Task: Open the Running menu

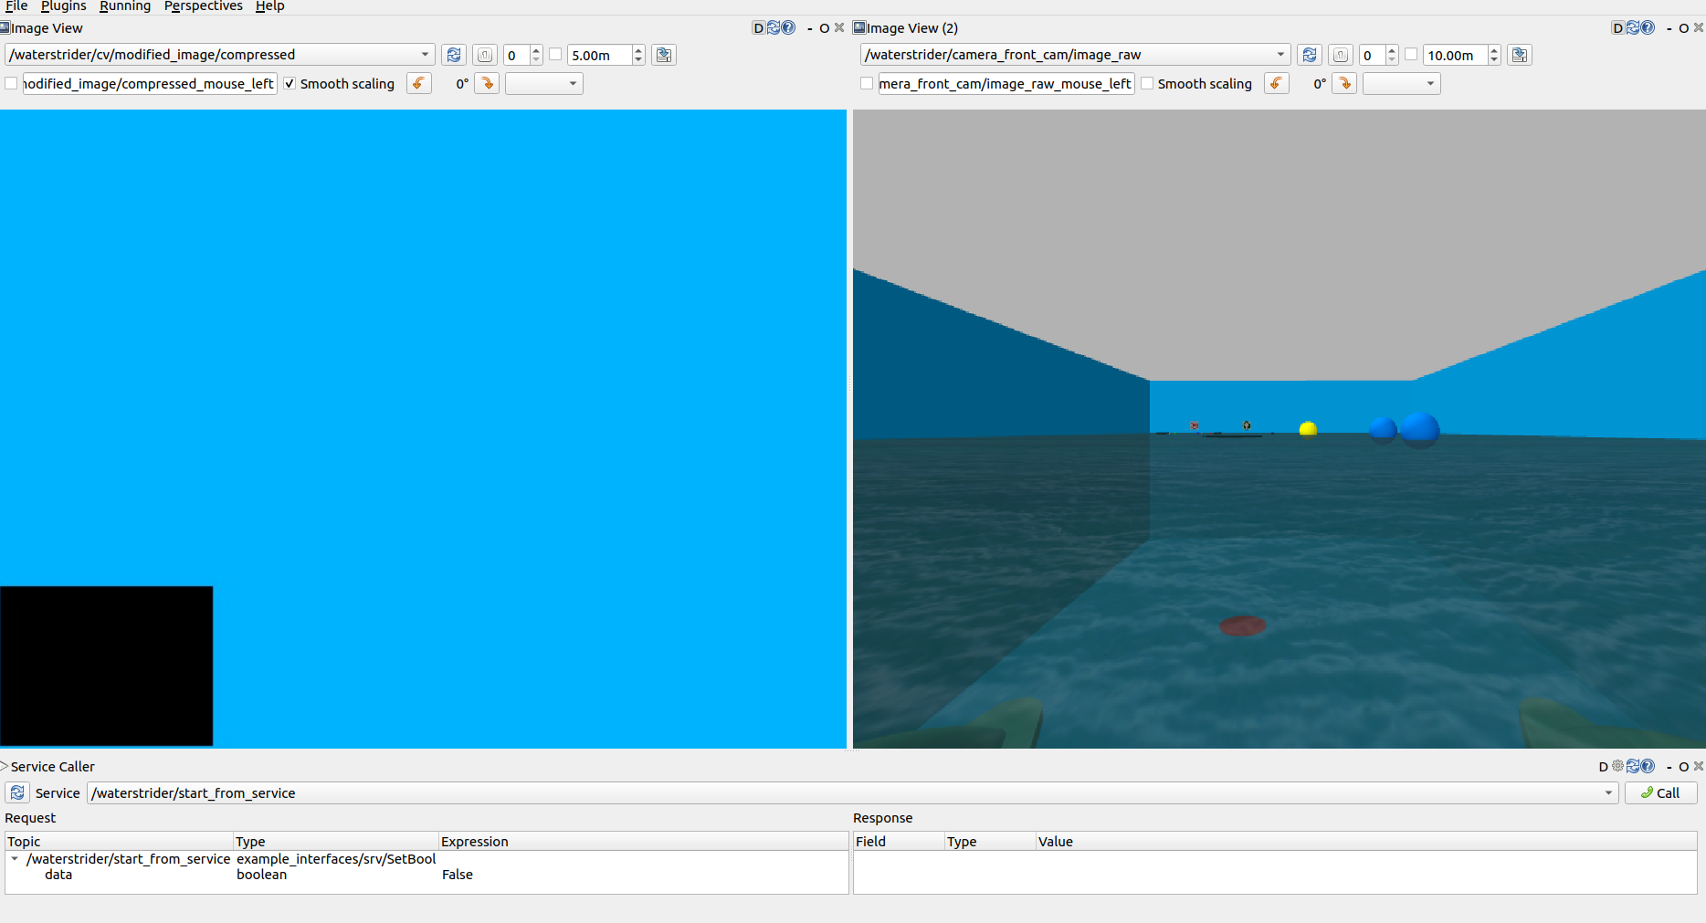Action: click(x=125, y=6)
